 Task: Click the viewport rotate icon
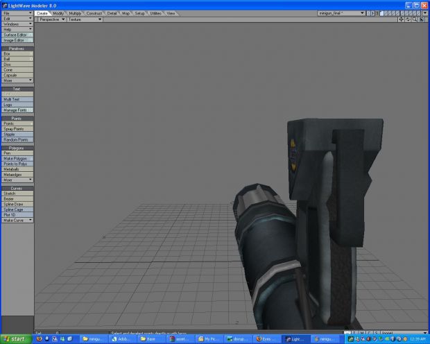(408, 19)
